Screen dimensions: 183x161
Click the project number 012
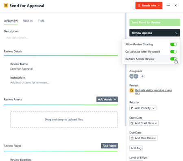click(137, 94)
